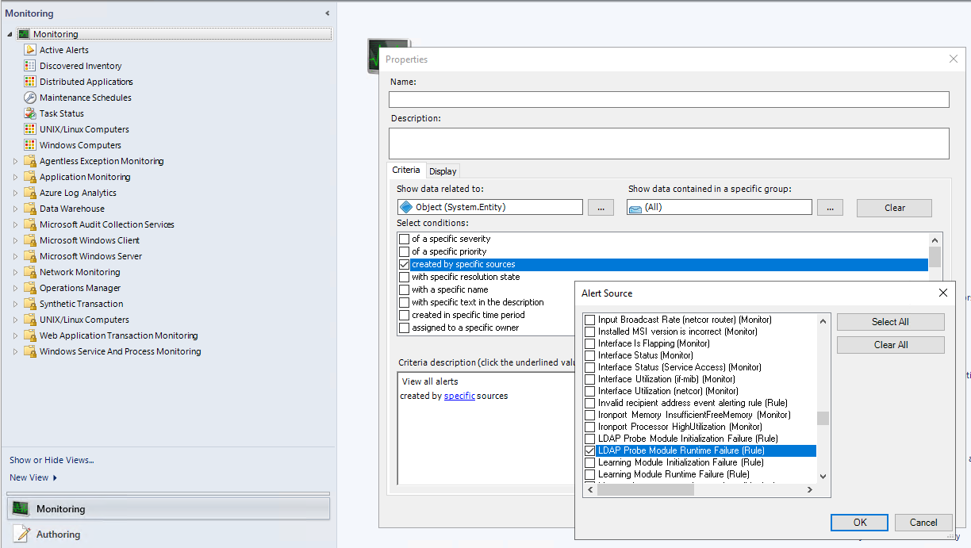Expand the Network Monitoring folder

14,271
